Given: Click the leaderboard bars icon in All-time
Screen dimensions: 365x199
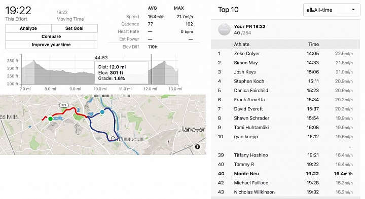Looking at the screenshot, I should pyautogui.click(x=311, y=10).
